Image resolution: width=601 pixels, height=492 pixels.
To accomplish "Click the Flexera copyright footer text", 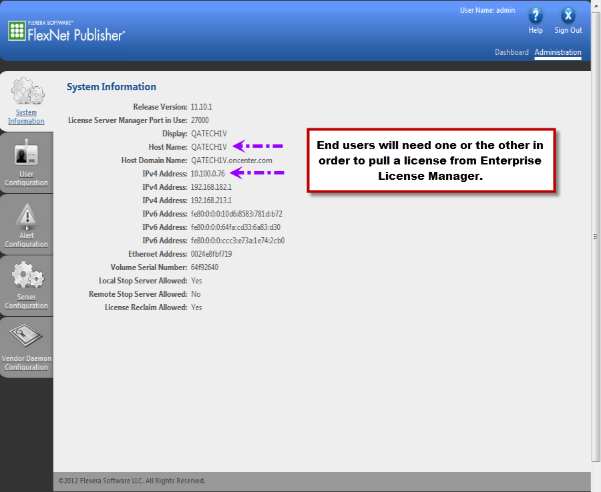I will pyautogui.click(x=132, y=481).
